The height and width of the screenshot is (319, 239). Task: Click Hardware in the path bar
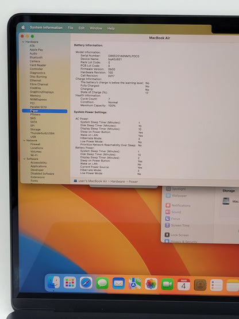(118, 181)
